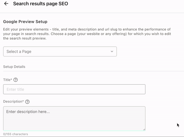Viewport: 184px width, 137px height.
Task: Click the header divider below page title
Action: point(92,13)
